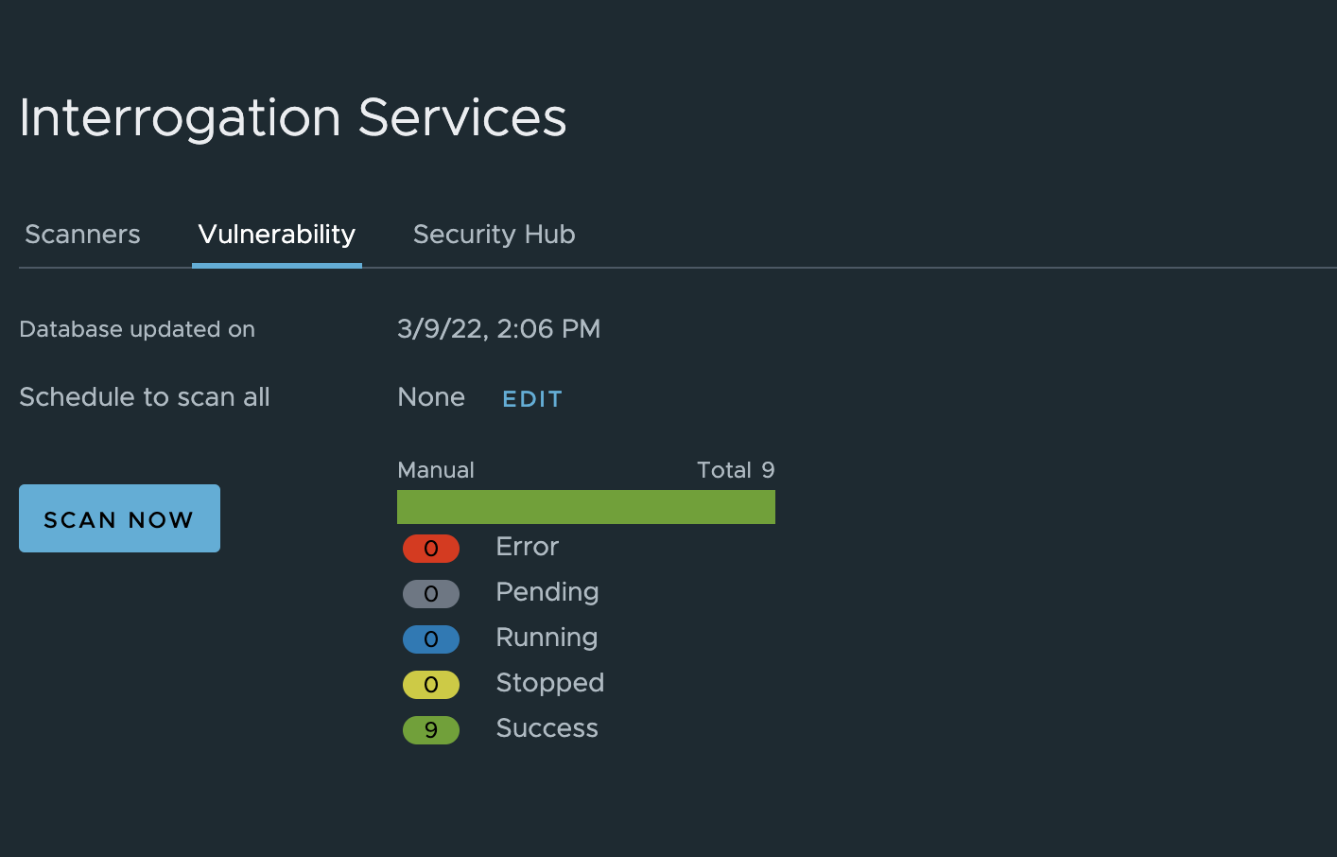This screenshot has width=1337, height=857.
Task: Click the gray Pending status badge
Action: (431, 594)
